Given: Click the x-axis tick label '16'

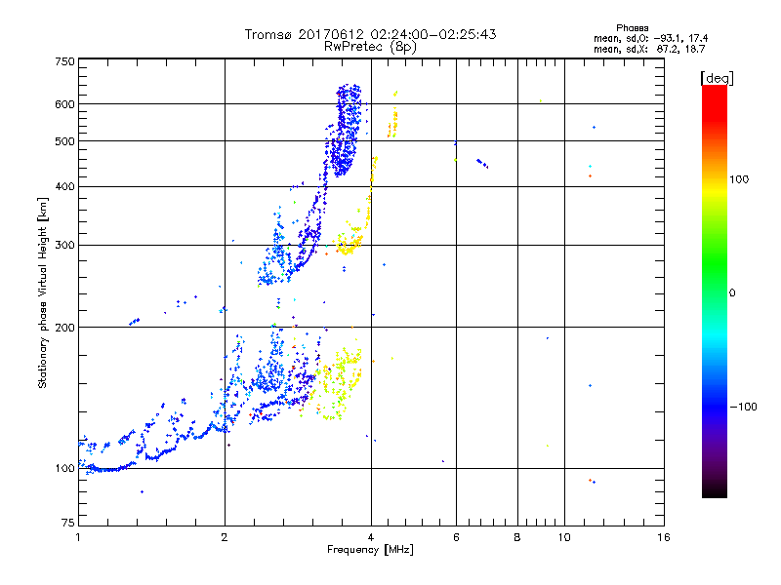Looking at the screenshot, I should (x=664, y=537).
